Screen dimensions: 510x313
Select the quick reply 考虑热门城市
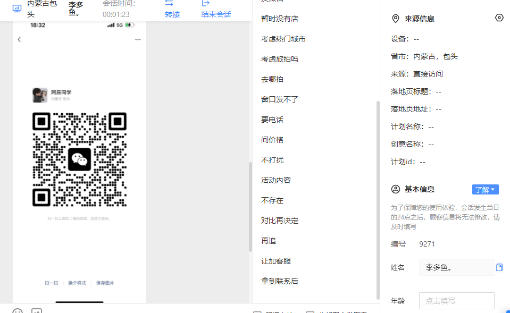pyautogui.click(x=283, y=39)
